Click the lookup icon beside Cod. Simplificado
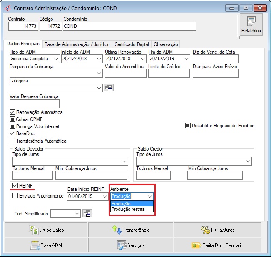This screenshot has width=271, height=257. (87, 213)
